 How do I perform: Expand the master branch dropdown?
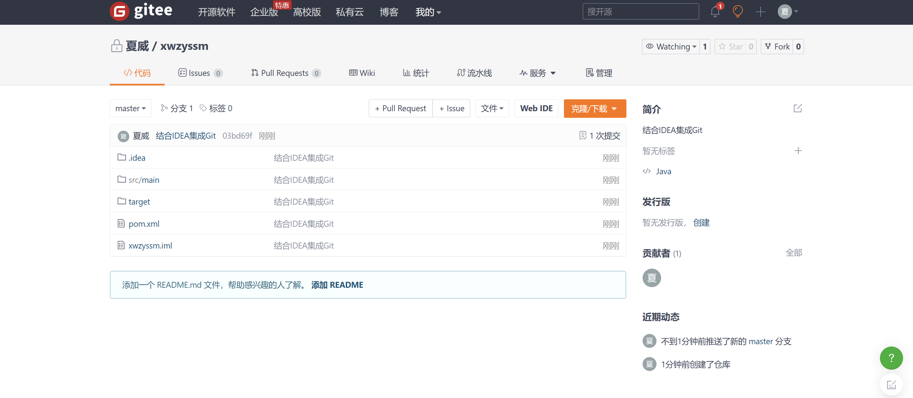pyautogui.click(x=130, y=109)
